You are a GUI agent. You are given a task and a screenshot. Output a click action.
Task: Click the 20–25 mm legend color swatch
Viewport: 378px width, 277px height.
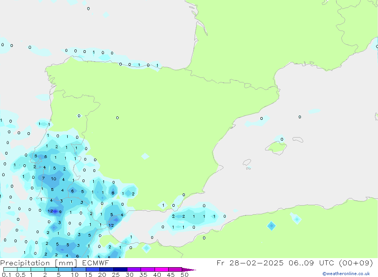click(106, 269)
